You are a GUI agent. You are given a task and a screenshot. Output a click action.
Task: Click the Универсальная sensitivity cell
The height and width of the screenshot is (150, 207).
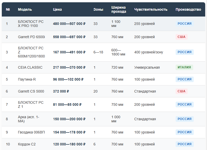point(147,67)
